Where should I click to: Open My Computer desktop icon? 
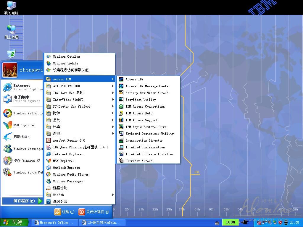11,5
